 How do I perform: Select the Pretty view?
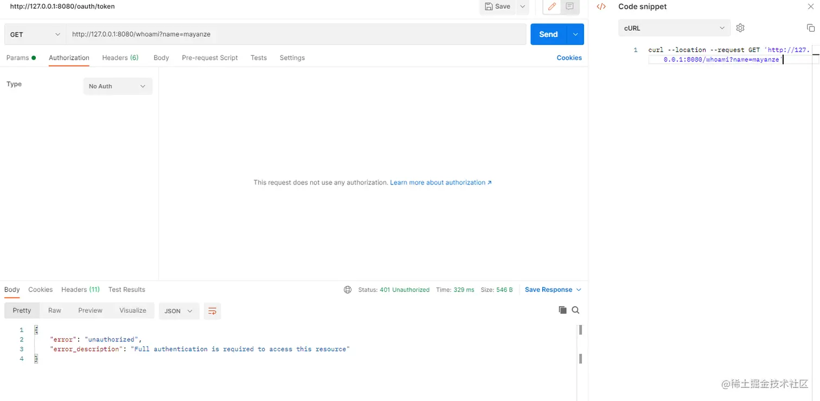point(22,310)
